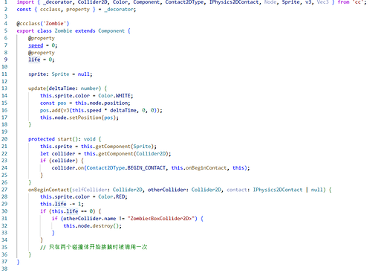The width and height of the screenshot is (384, 276).
Task: Select the 'destroy' call on line 32
Action: tap(102, 226)
